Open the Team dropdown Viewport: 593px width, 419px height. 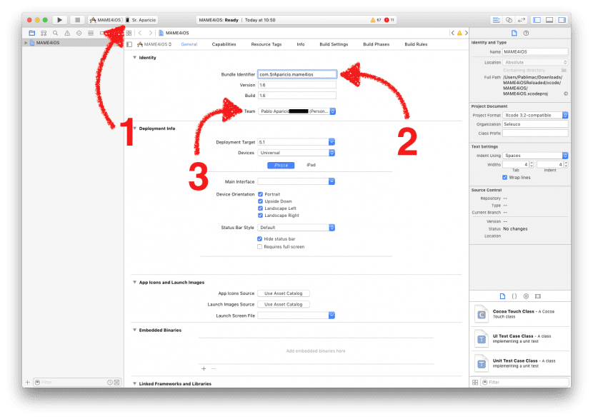coord(296,111)
